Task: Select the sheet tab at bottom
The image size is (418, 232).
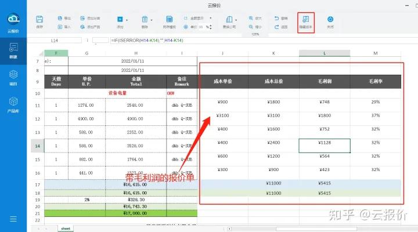Action: (66, 229)
